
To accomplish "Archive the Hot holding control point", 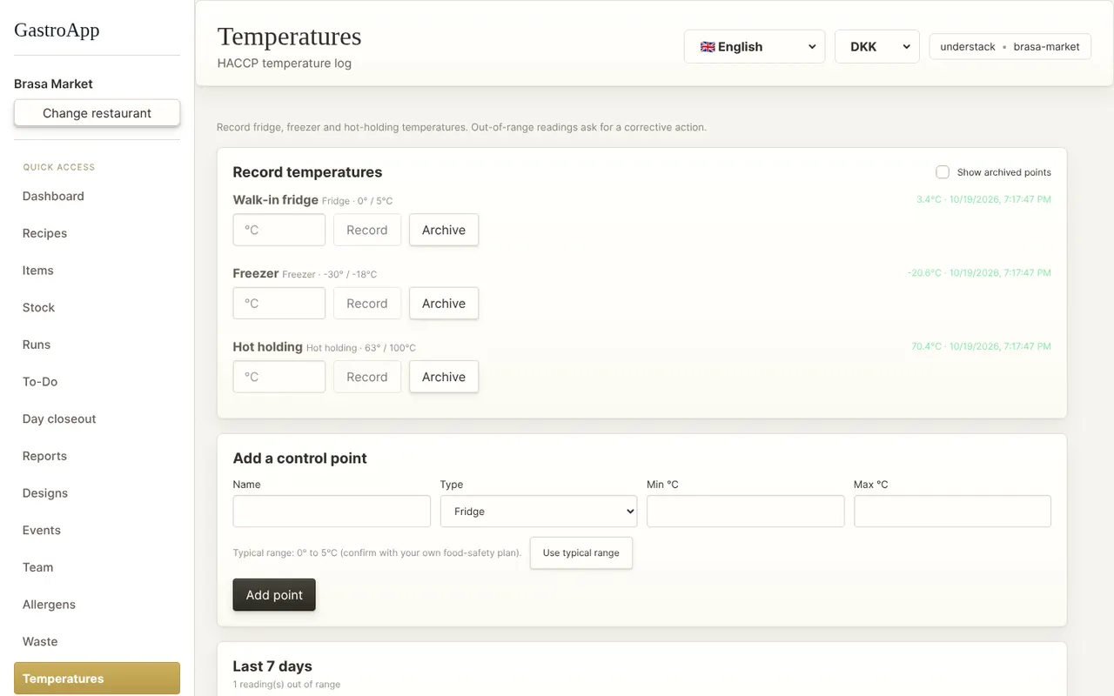I will [x=444, y=378].
